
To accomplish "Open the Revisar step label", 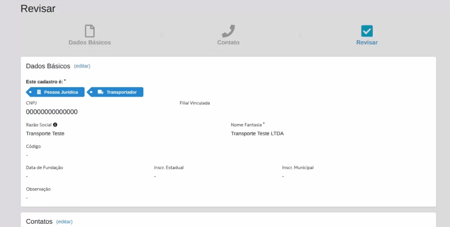I will [x=367, y=42].
